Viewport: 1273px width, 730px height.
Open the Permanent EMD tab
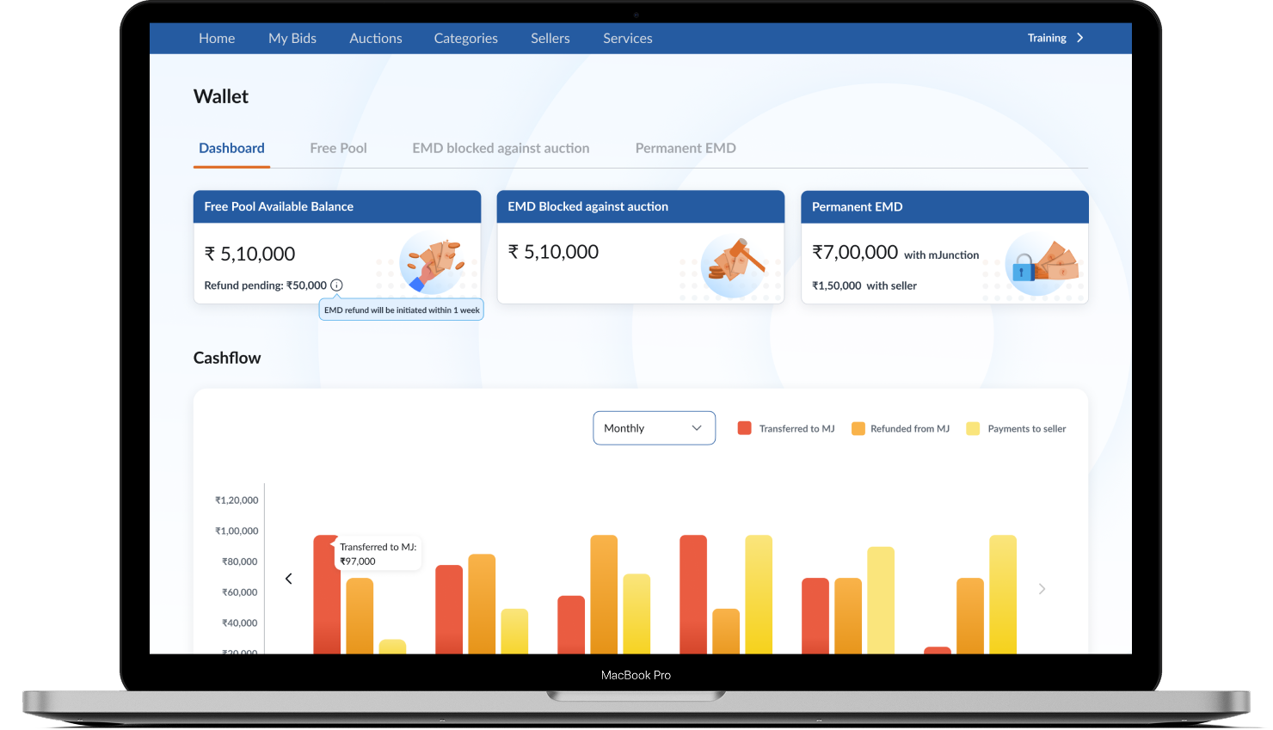point(686,148)
